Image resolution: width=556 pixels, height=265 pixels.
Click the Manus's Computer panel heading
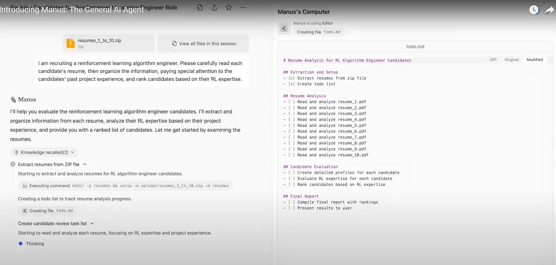tap(304, 12)
